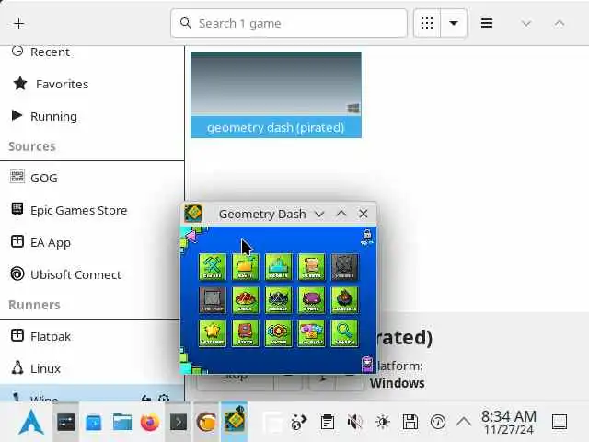Open the Paths button
The image size is (589, 442).
(x=278, y=333)
